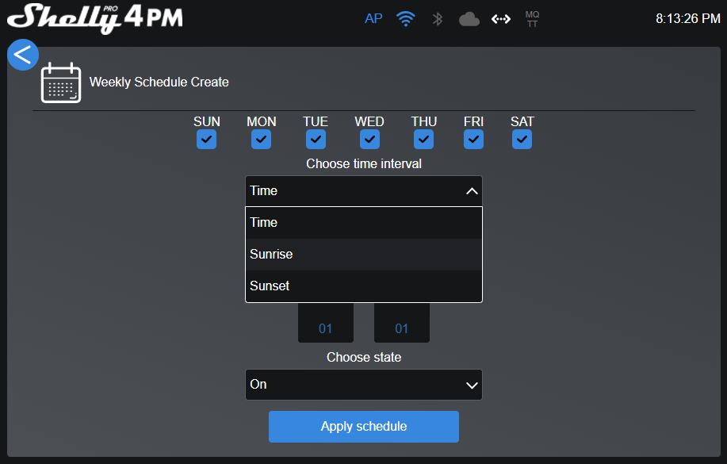Screen dimensions: 727x464
Task: Click the hour input field
Action: (325, 324)
